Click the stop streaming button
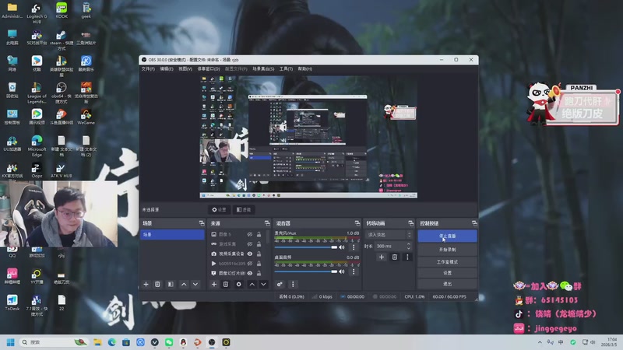The width and height of the screenshot is (623, 350). 447,236
